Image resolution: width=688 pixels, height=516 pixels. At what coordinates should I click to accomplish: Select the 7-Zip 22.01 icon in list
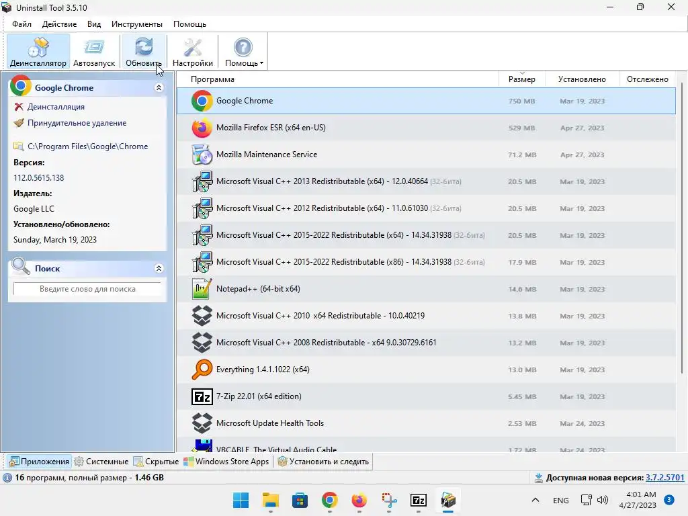[202, 396]
